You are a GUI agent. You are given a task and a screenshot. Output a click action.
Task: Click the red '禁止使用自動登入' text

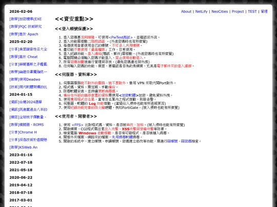click(x=129, y=58)
